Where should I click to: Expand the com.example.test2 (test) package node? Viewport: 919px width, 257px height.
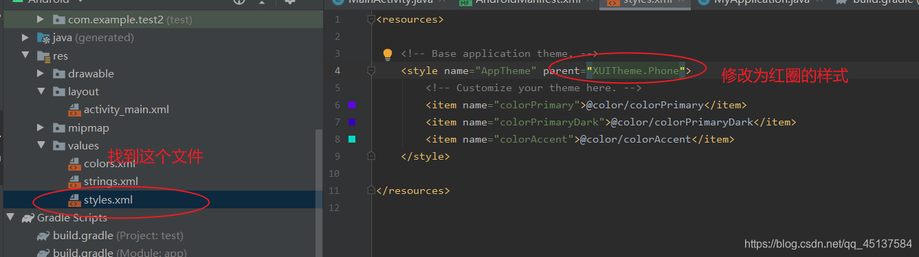[41, 20]
